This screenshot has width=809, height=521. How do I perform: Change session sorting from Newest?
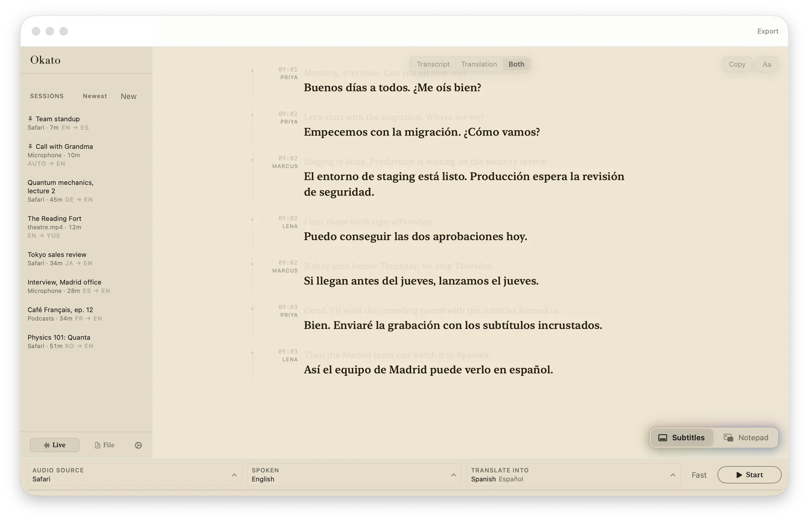(95, 96)
